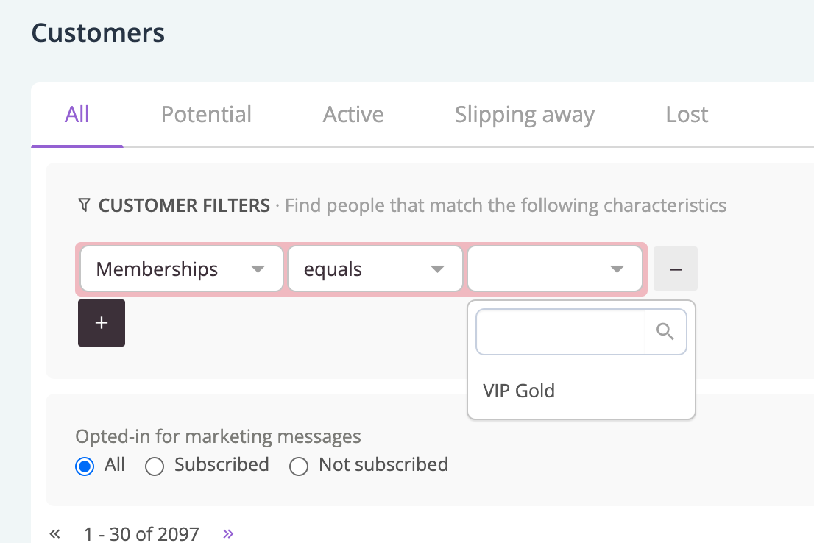Go to the next page of customers

[x=228, y=533]
